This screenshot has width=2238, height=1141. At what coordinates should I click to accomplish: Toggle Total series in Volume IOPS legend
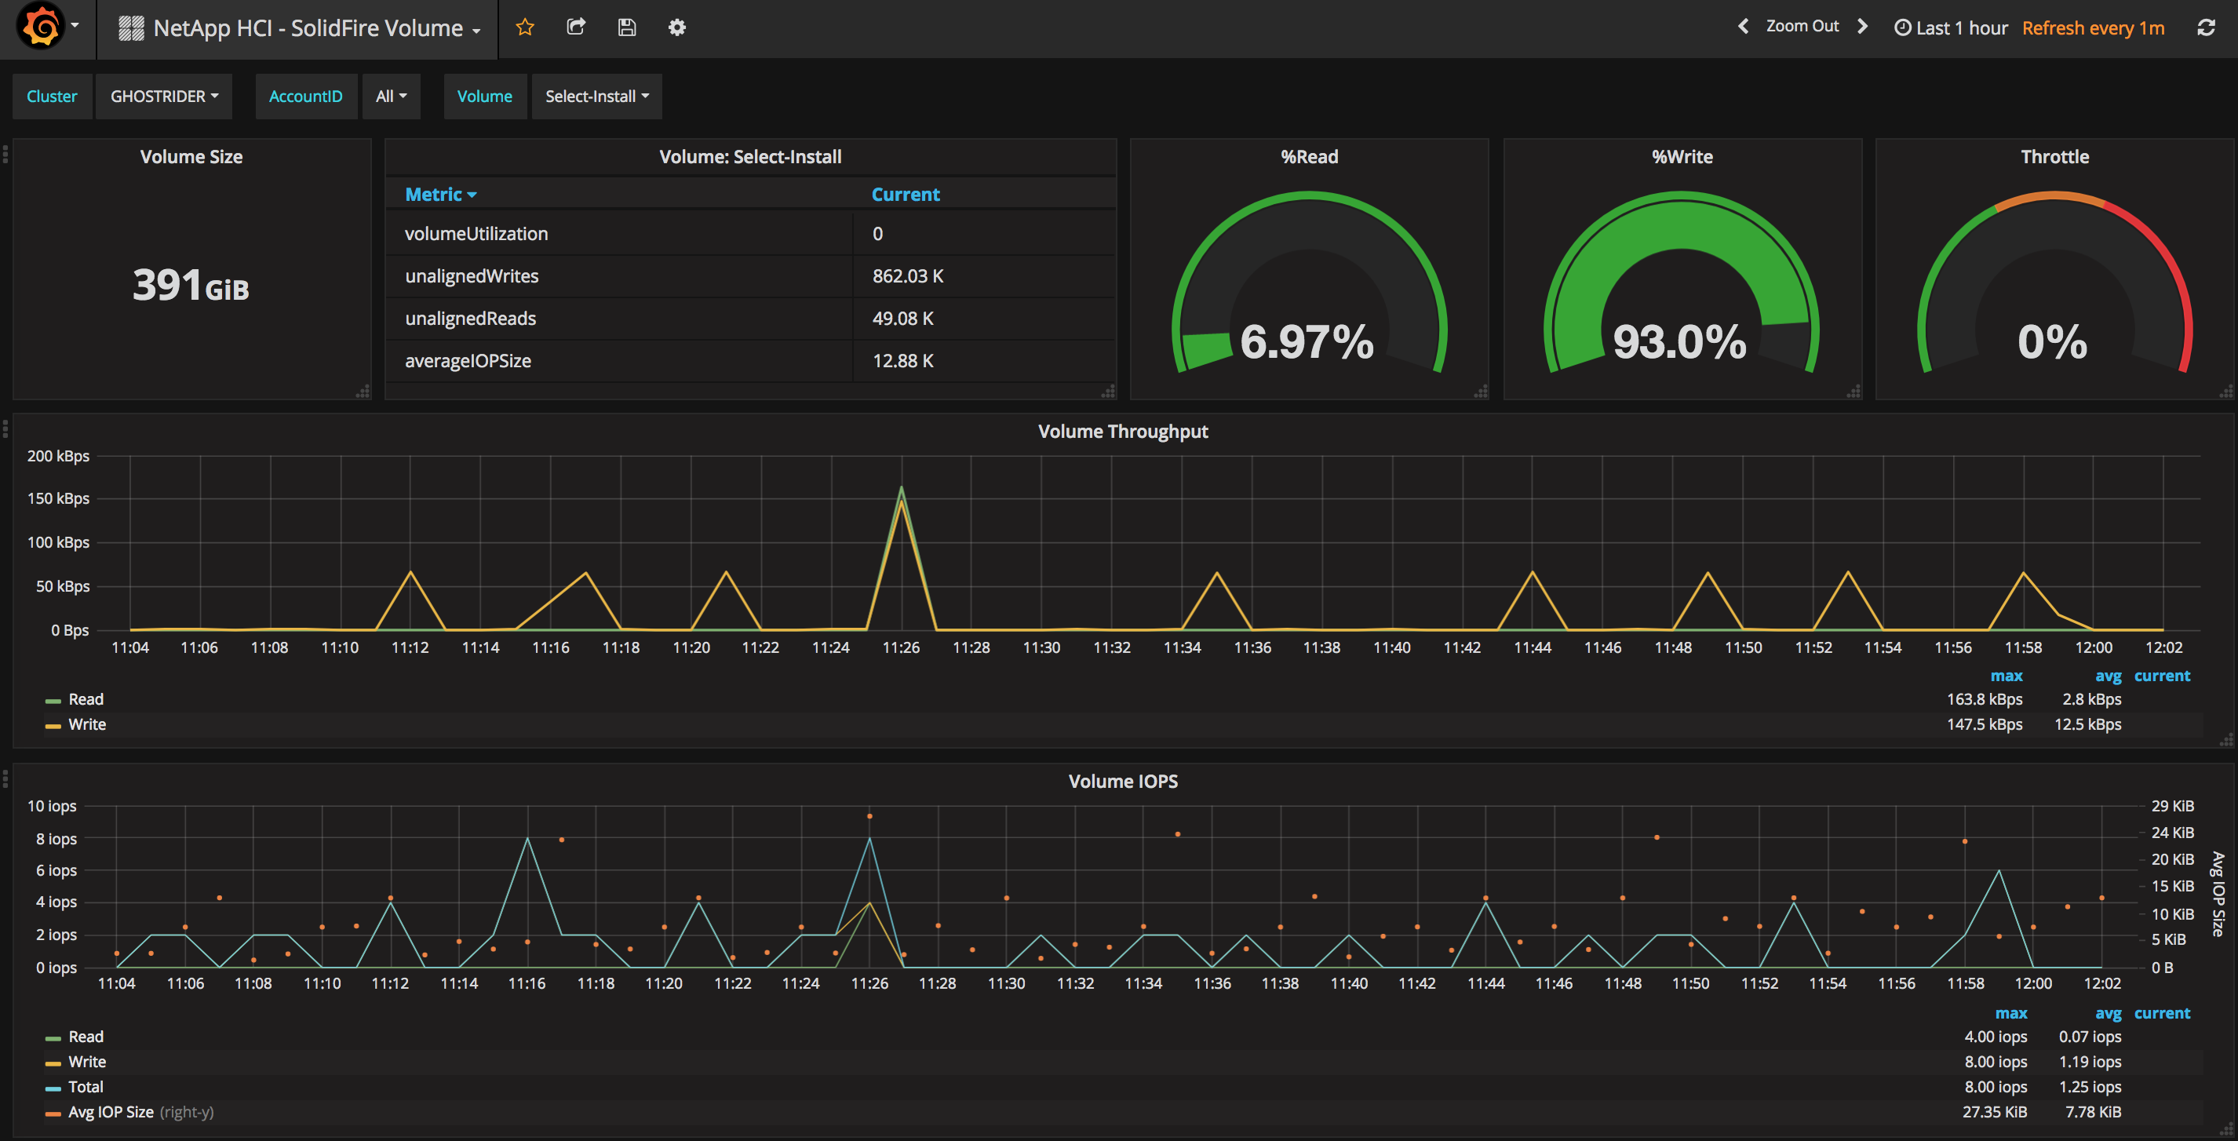[x=85, y=1087]
